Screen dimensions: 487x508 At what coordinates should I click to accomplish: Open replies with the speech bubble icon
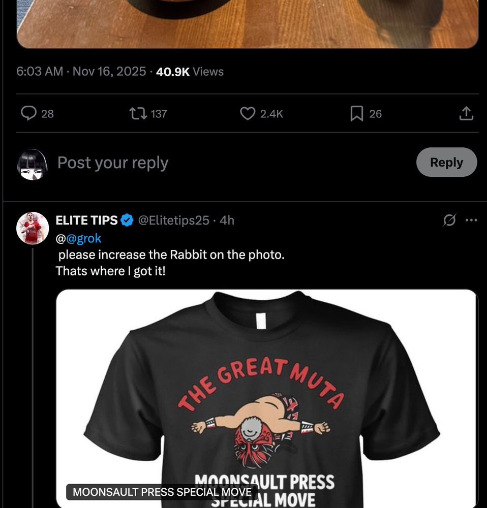(x=29, y=114)
